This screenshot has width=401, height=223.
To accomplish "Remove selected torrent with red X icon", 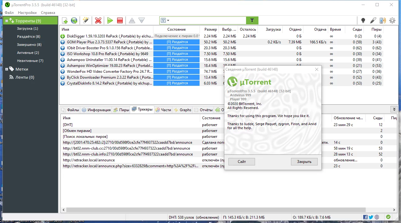I will [x=98, y=20].
